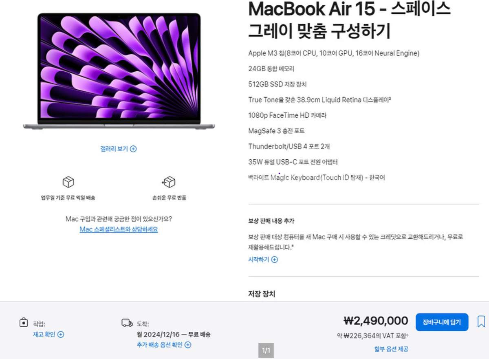This screenshot has height=359, width=489.
Task: Click the 저장 장치 section heading
Action: [x=262, y=294]
